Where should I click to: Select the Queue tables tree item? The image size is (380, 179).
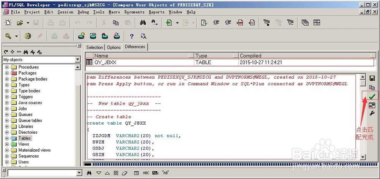[x=30, y=120]
